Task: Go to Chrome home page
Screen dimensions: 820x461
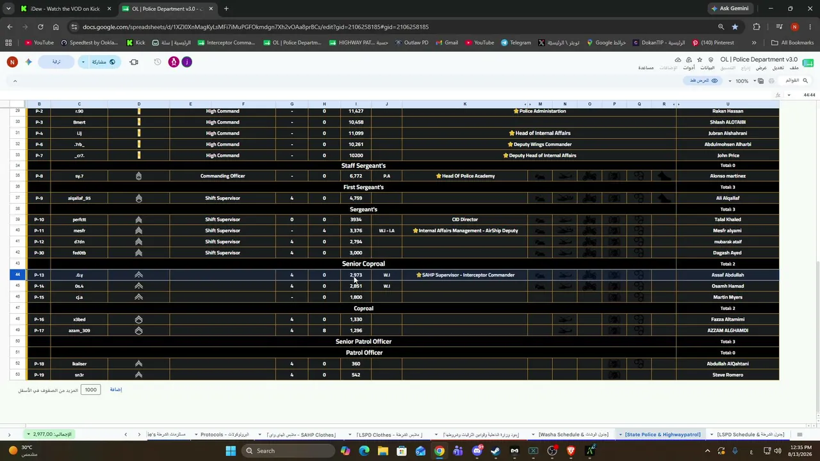Action: (56, 27)
